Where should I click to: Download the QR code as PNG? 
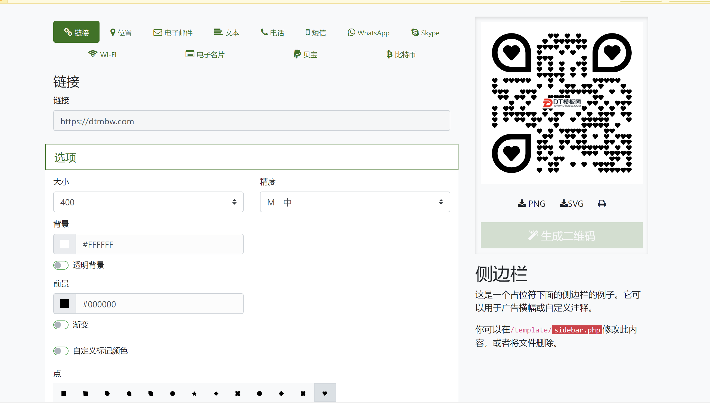[x=531, y=204]
